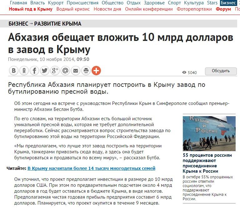
Task: Share article on Facebook icon
Action: [x=34, y=71]
